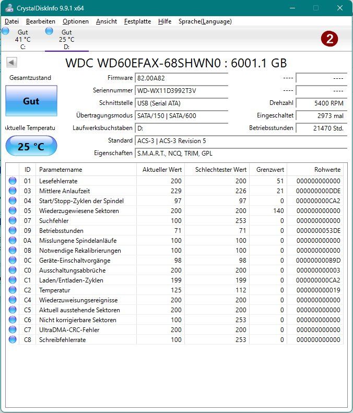This screenshot has width=353, height=413.
Task: Click status orb of Ausschaltungsabbrüche row
Action: [13, 270]
